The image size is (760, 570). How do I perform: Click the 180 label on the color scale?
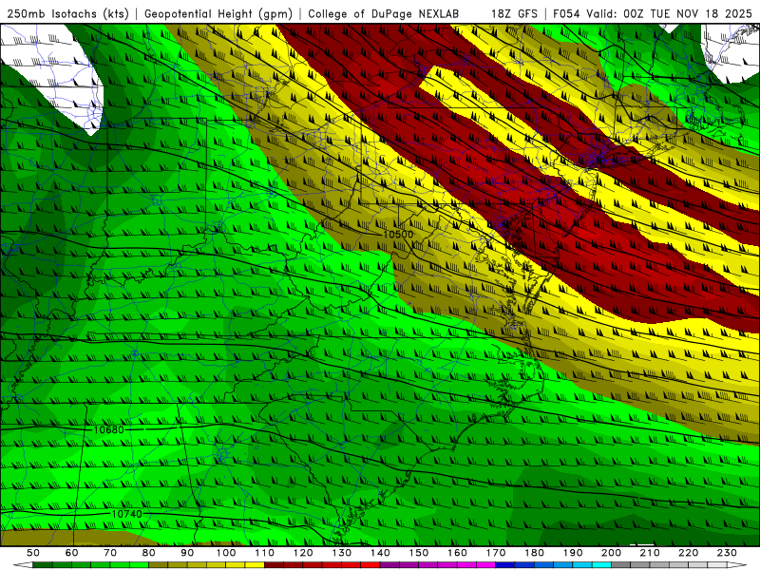[534, 553]
